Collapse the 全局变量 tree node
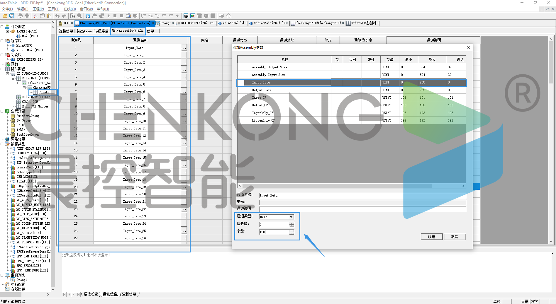 point(2,111)
